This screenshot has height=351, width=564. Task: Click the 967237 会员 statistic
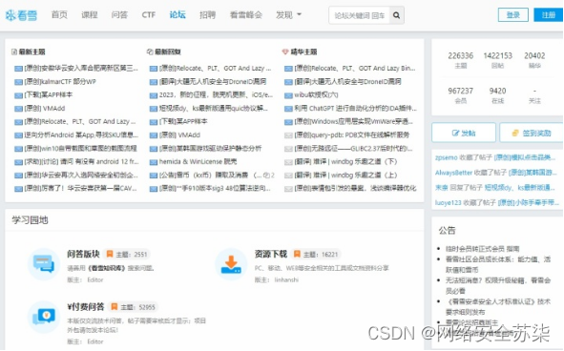(460, 95)
